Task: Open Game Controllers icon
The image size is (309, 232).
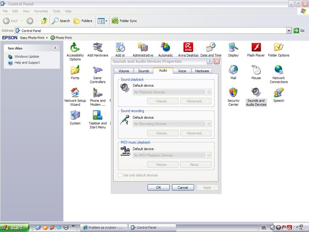Action: [x=97, y=74]
